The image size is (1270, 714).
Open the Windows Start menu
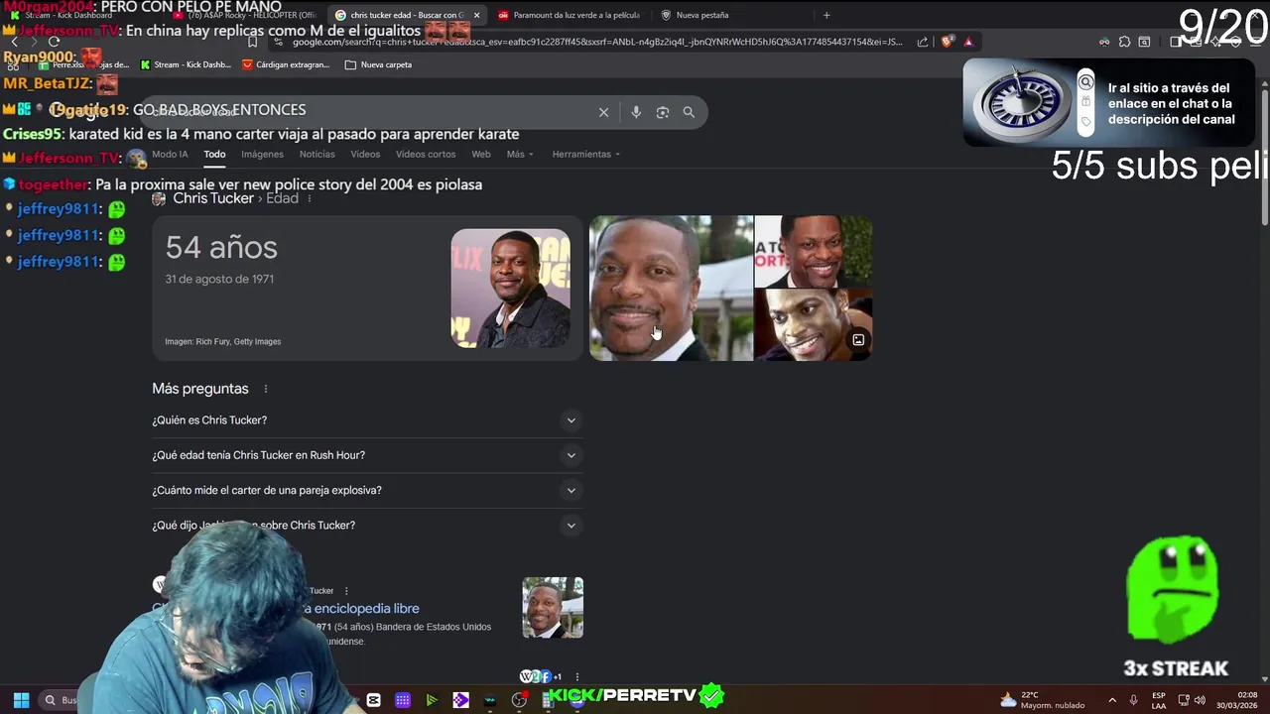[x=21, y=700]
